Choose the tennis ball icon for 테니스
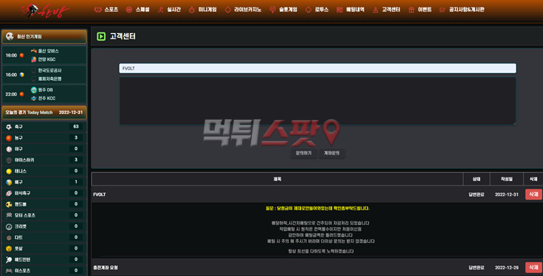The height and width of the screenshot is (276, 543). click(x=9, y=171)
